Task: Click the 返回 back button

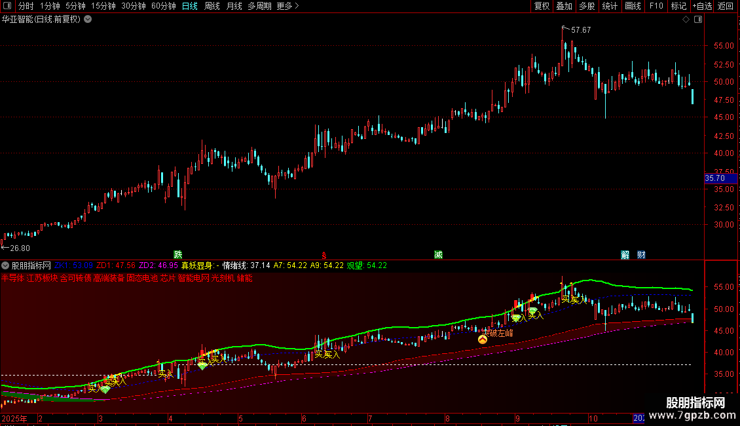Action: point(726,6)
